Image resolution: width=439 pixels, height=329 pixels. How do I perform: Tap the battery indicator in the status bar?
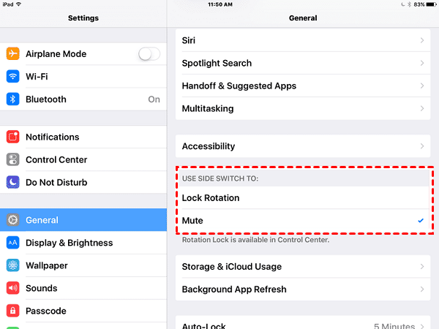pos(429,4)
